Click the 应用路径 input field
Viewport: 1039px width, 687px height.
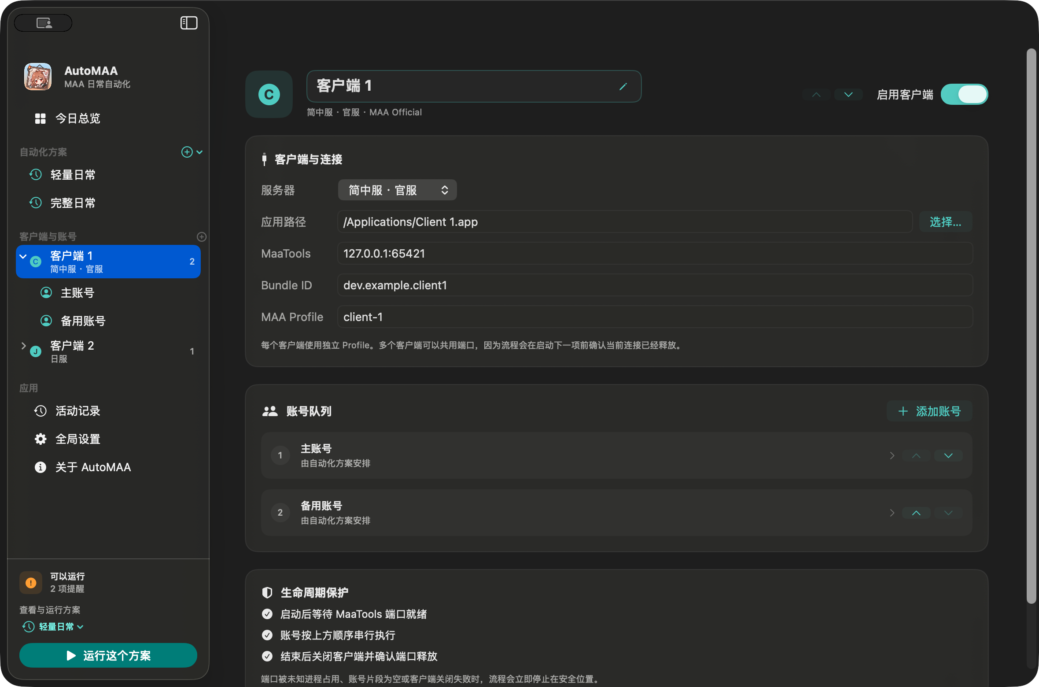(x=625, y=222)
